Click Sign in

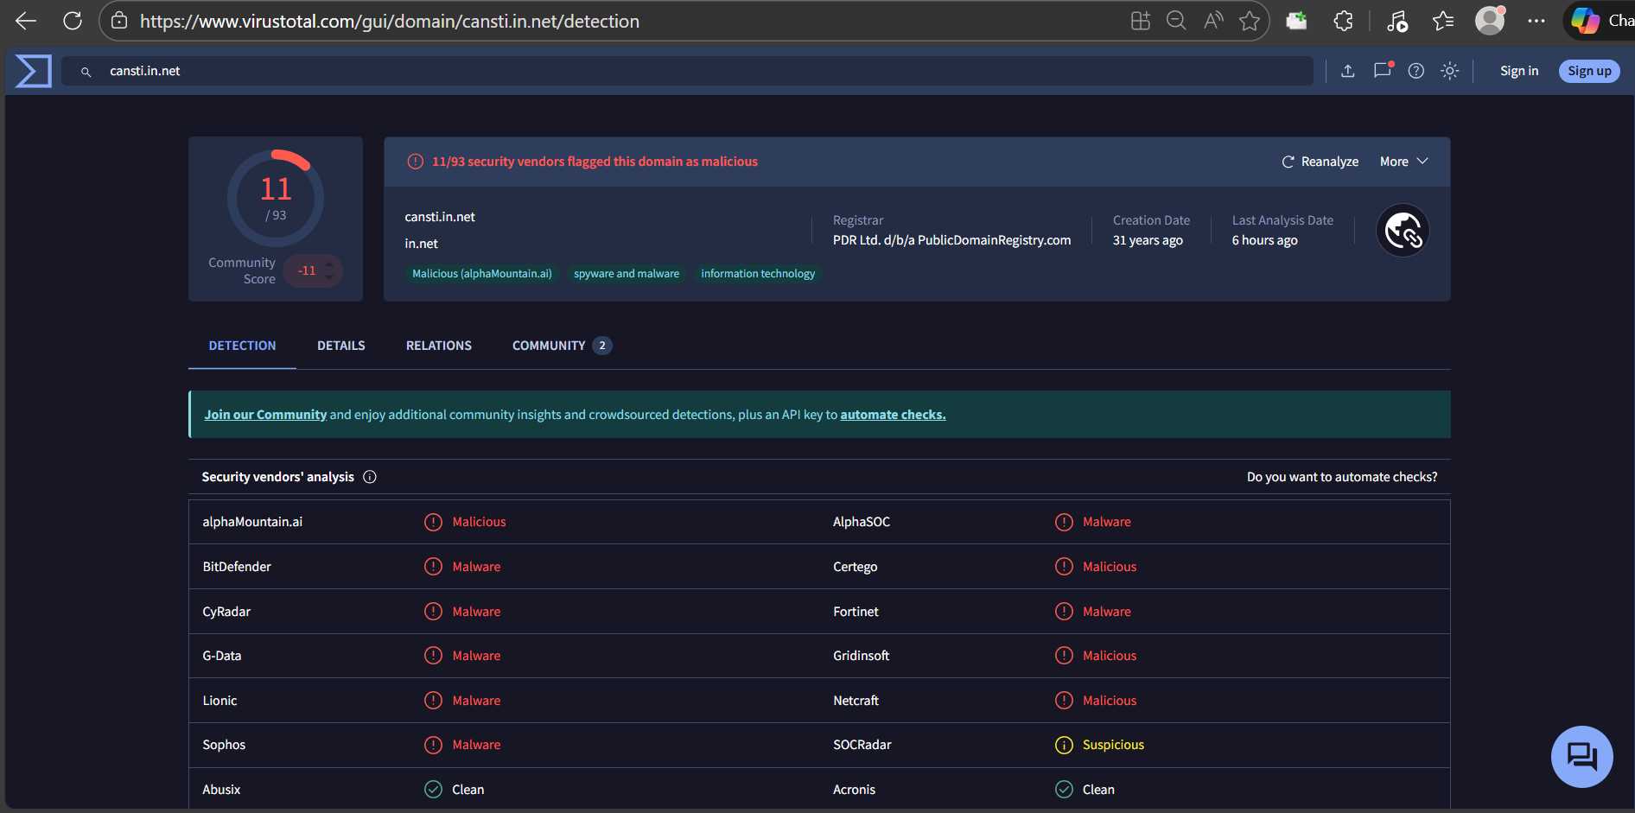click(x=1518, y=71)
